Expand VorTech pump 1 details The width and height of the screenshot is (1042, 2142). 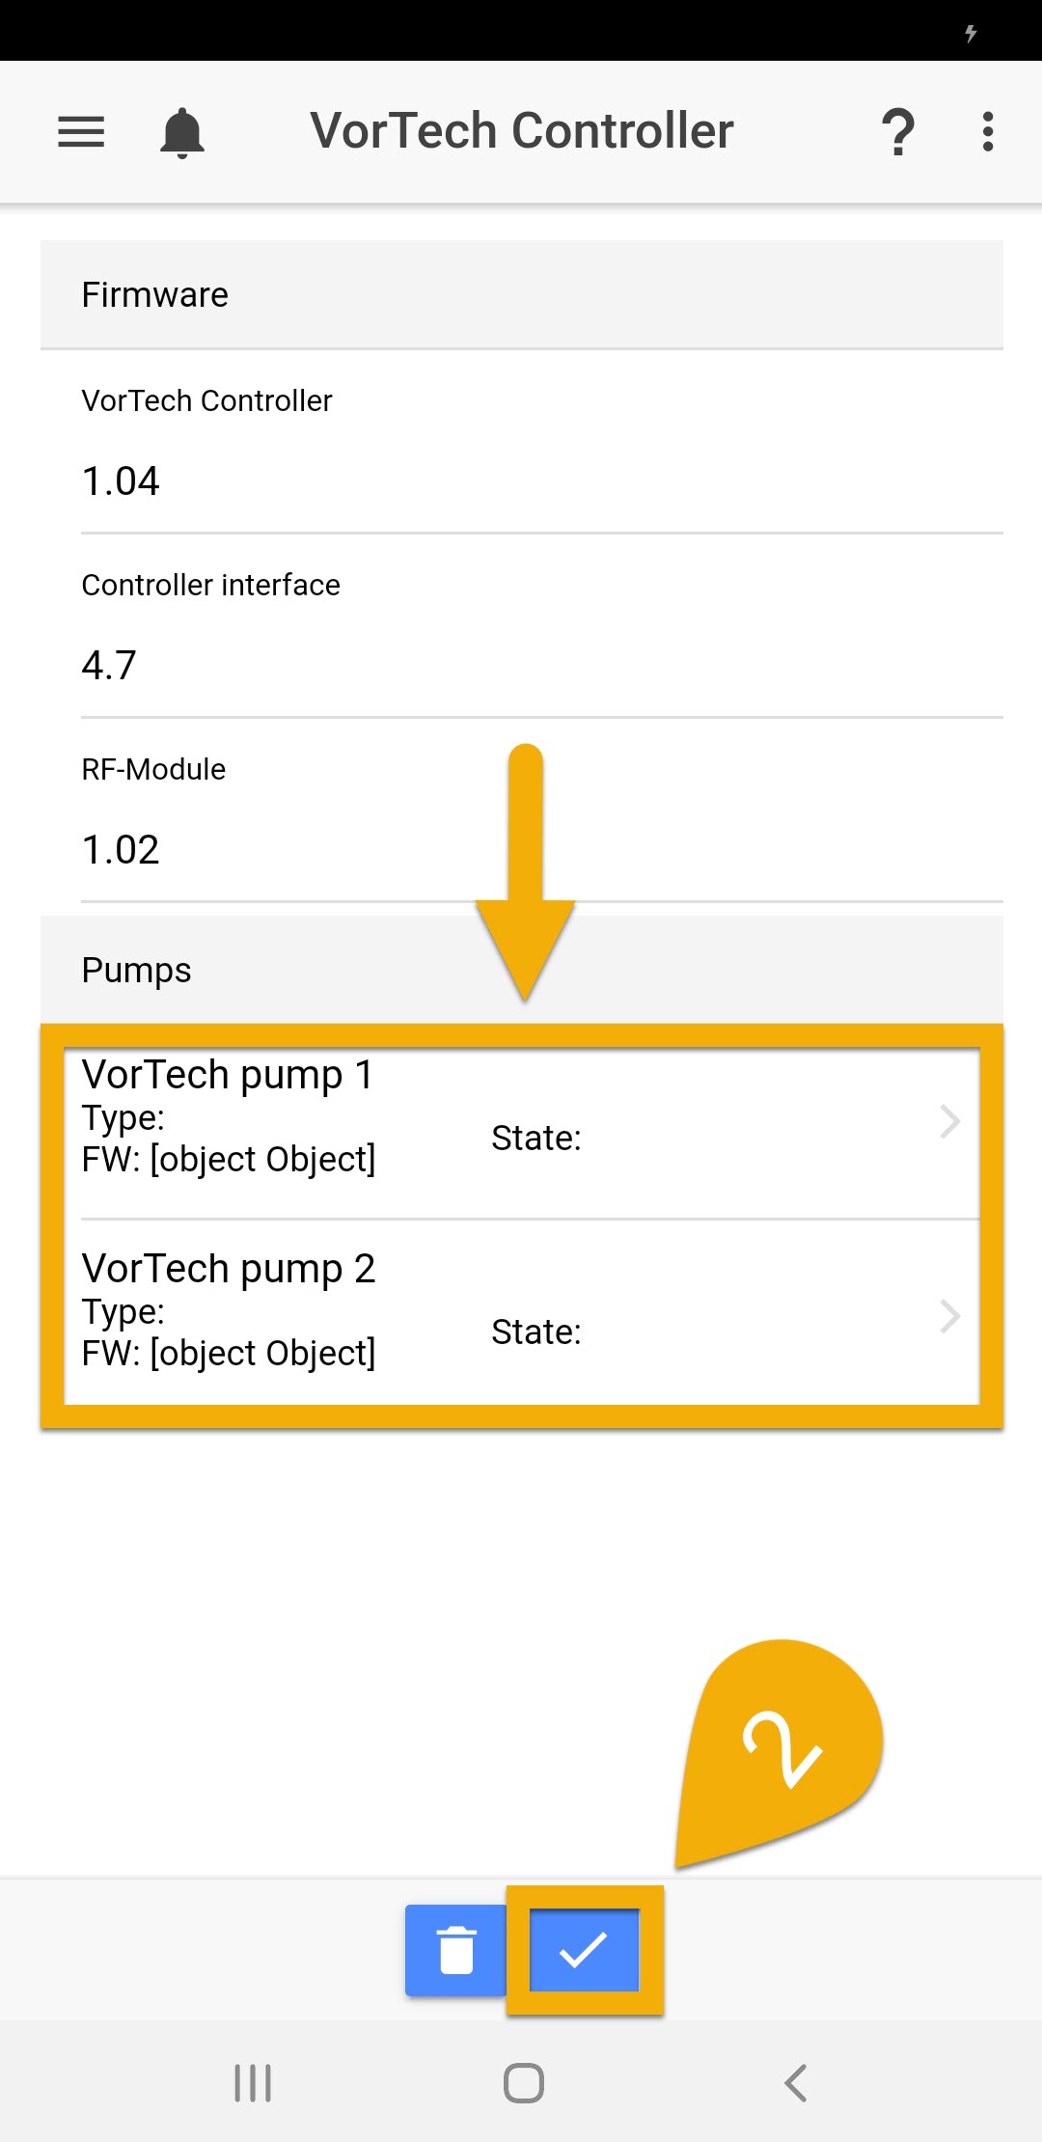[951, 1120]
